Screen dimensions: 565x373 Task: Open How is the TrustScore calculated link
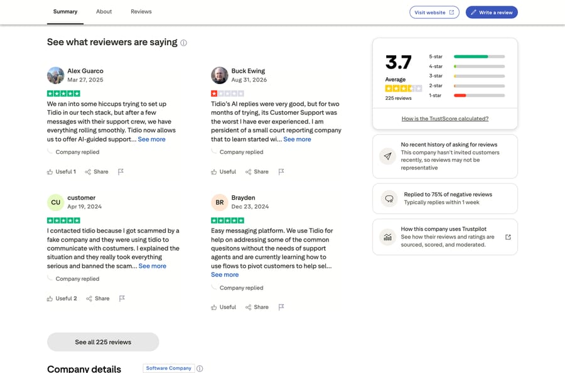445,119
